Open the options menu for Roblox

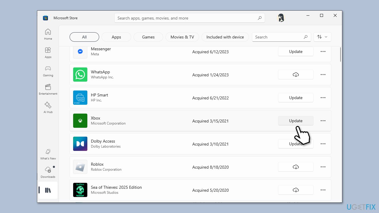(323, 167)
